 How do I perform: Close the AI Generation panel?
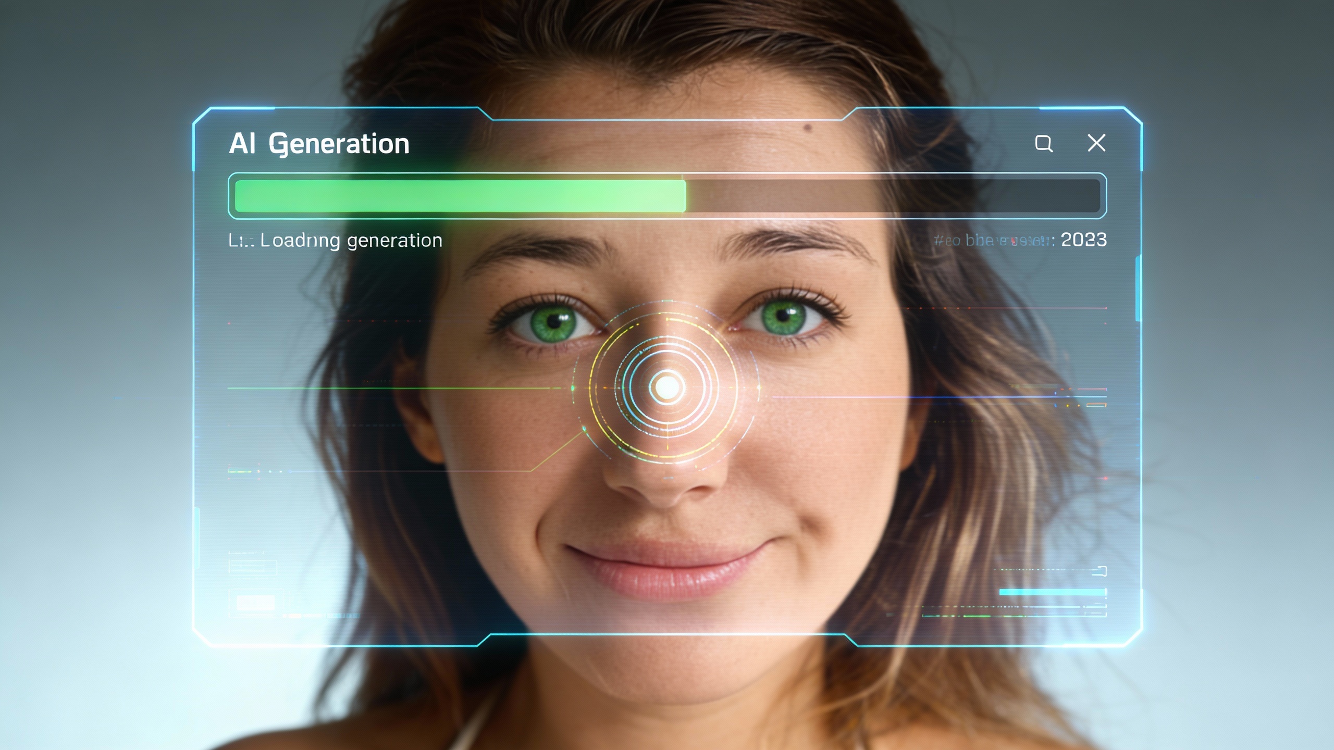pos(1096,143)
